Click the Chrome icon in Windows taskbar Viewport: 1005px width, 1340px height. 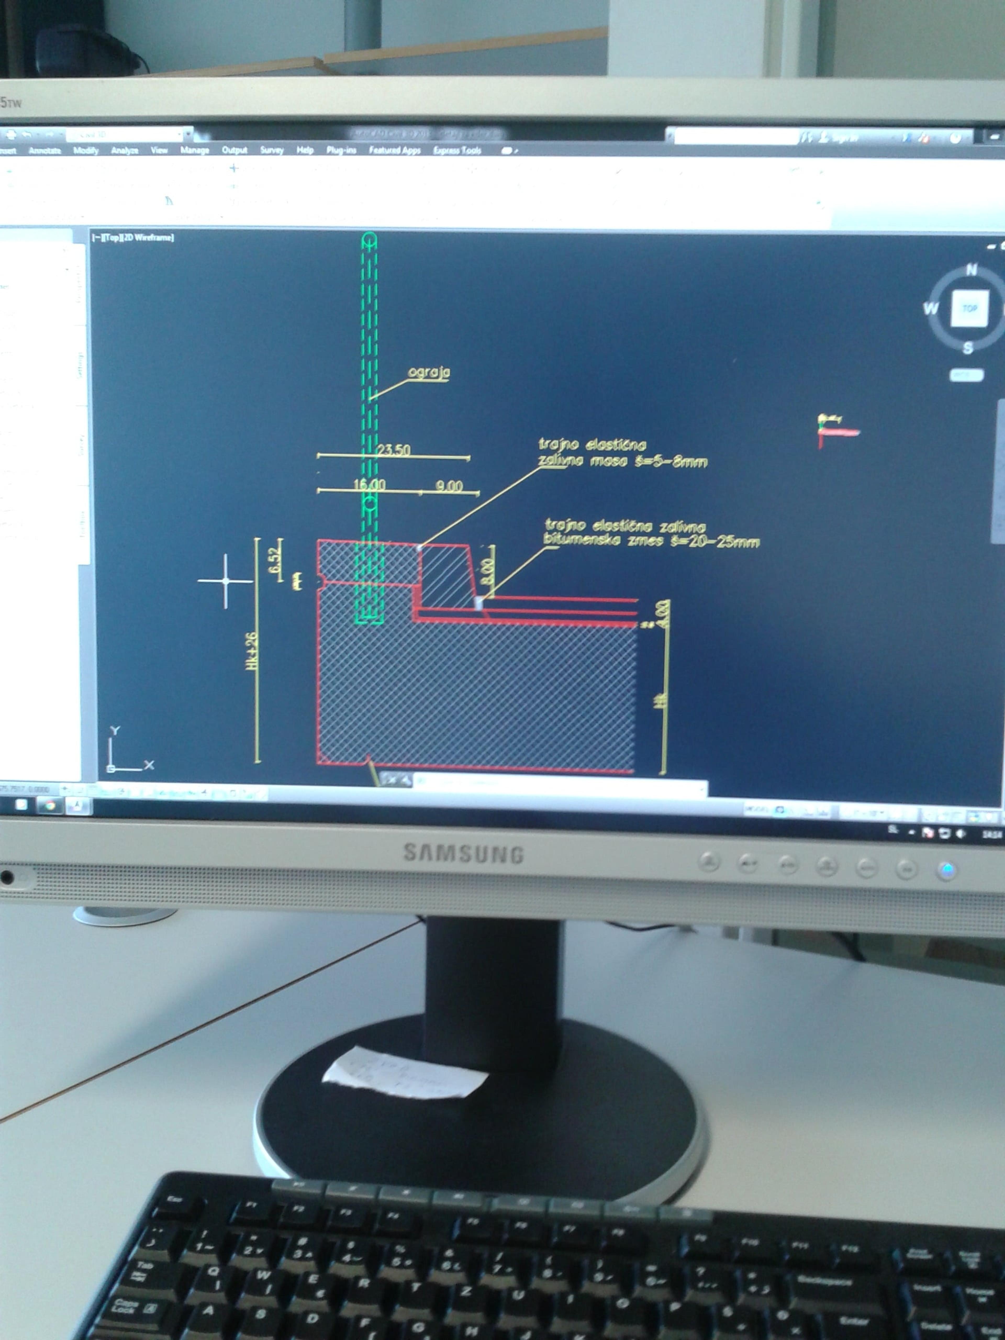[50, 805]
